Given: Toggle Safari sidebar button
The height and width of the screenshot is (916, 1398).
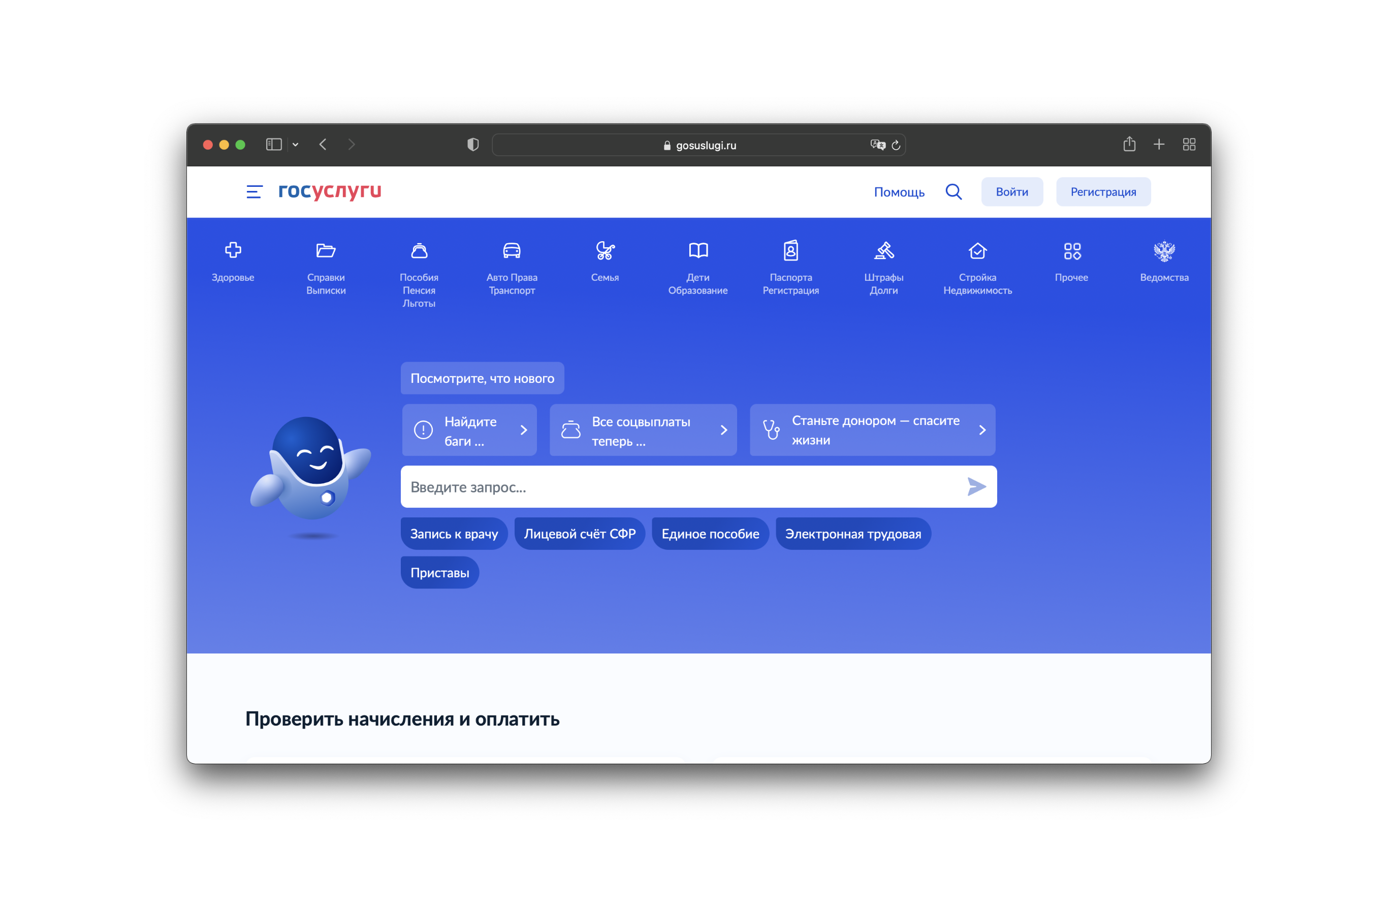Looking at the screenshot, I should pos(274,144).
